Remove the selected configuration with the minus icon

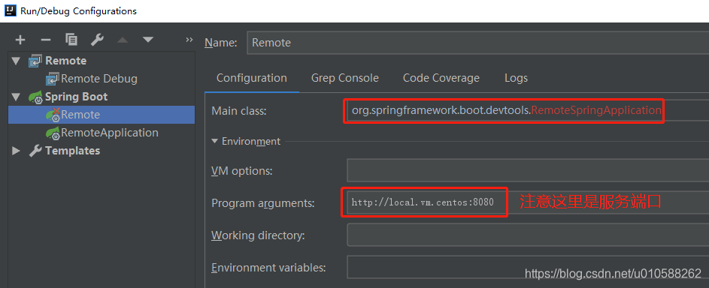coord(46,40)
